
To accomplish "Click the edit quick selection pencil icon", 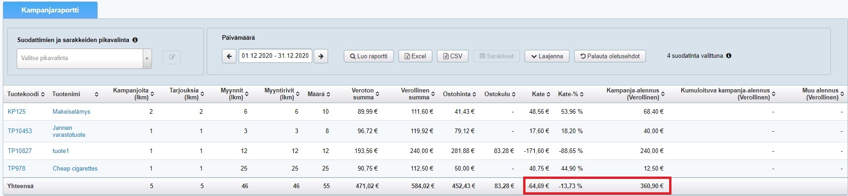I will coord(171,57).
